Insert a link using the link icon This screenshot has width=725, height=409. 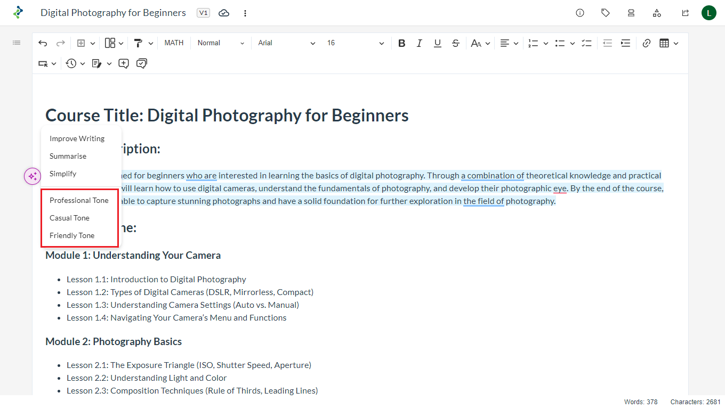click(x=646, y=43)
